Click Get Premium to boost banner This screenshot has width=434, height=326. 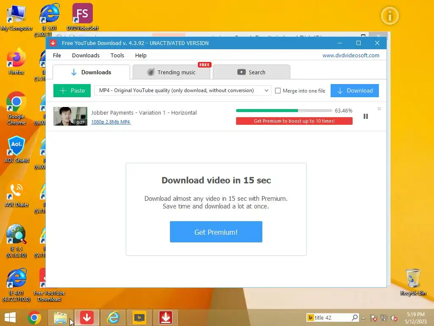pos(294,121)
